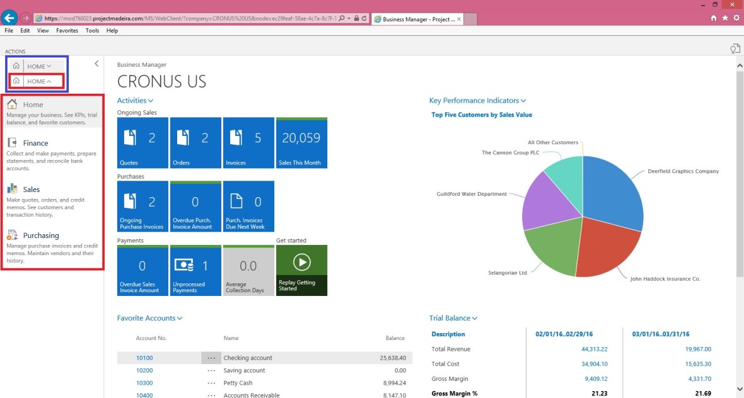Click the ellipsis button for Checking account row
Image resolution: width=744 pixels, height=398 pixels.
click(x=211, y=358)
